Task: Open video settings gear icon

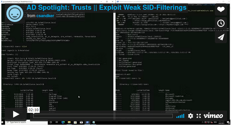Action: click(190, 116)
